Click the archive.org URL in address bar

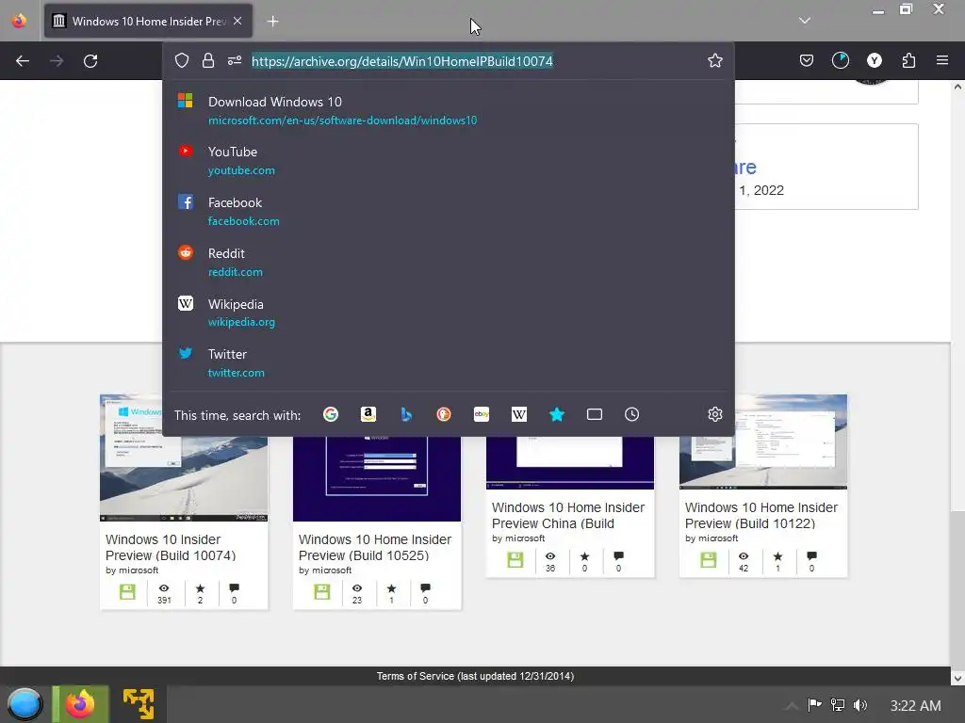click(x=401, y=61)
